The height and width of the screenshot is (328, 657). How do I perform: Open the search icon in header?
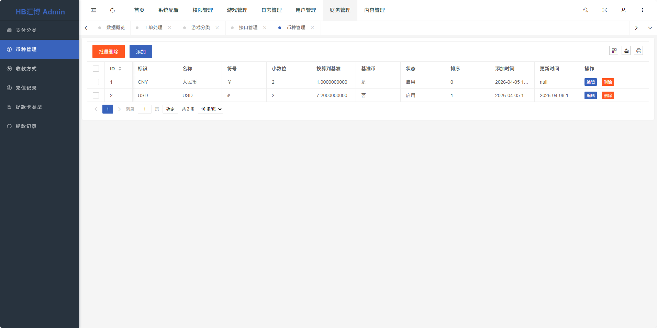pyautogui.click(x=586, y=10)
